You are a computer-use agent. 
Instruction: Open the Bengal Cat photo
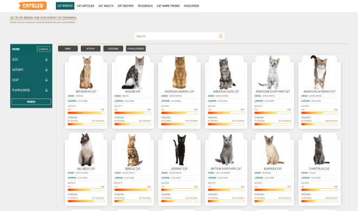pos(133,149)
